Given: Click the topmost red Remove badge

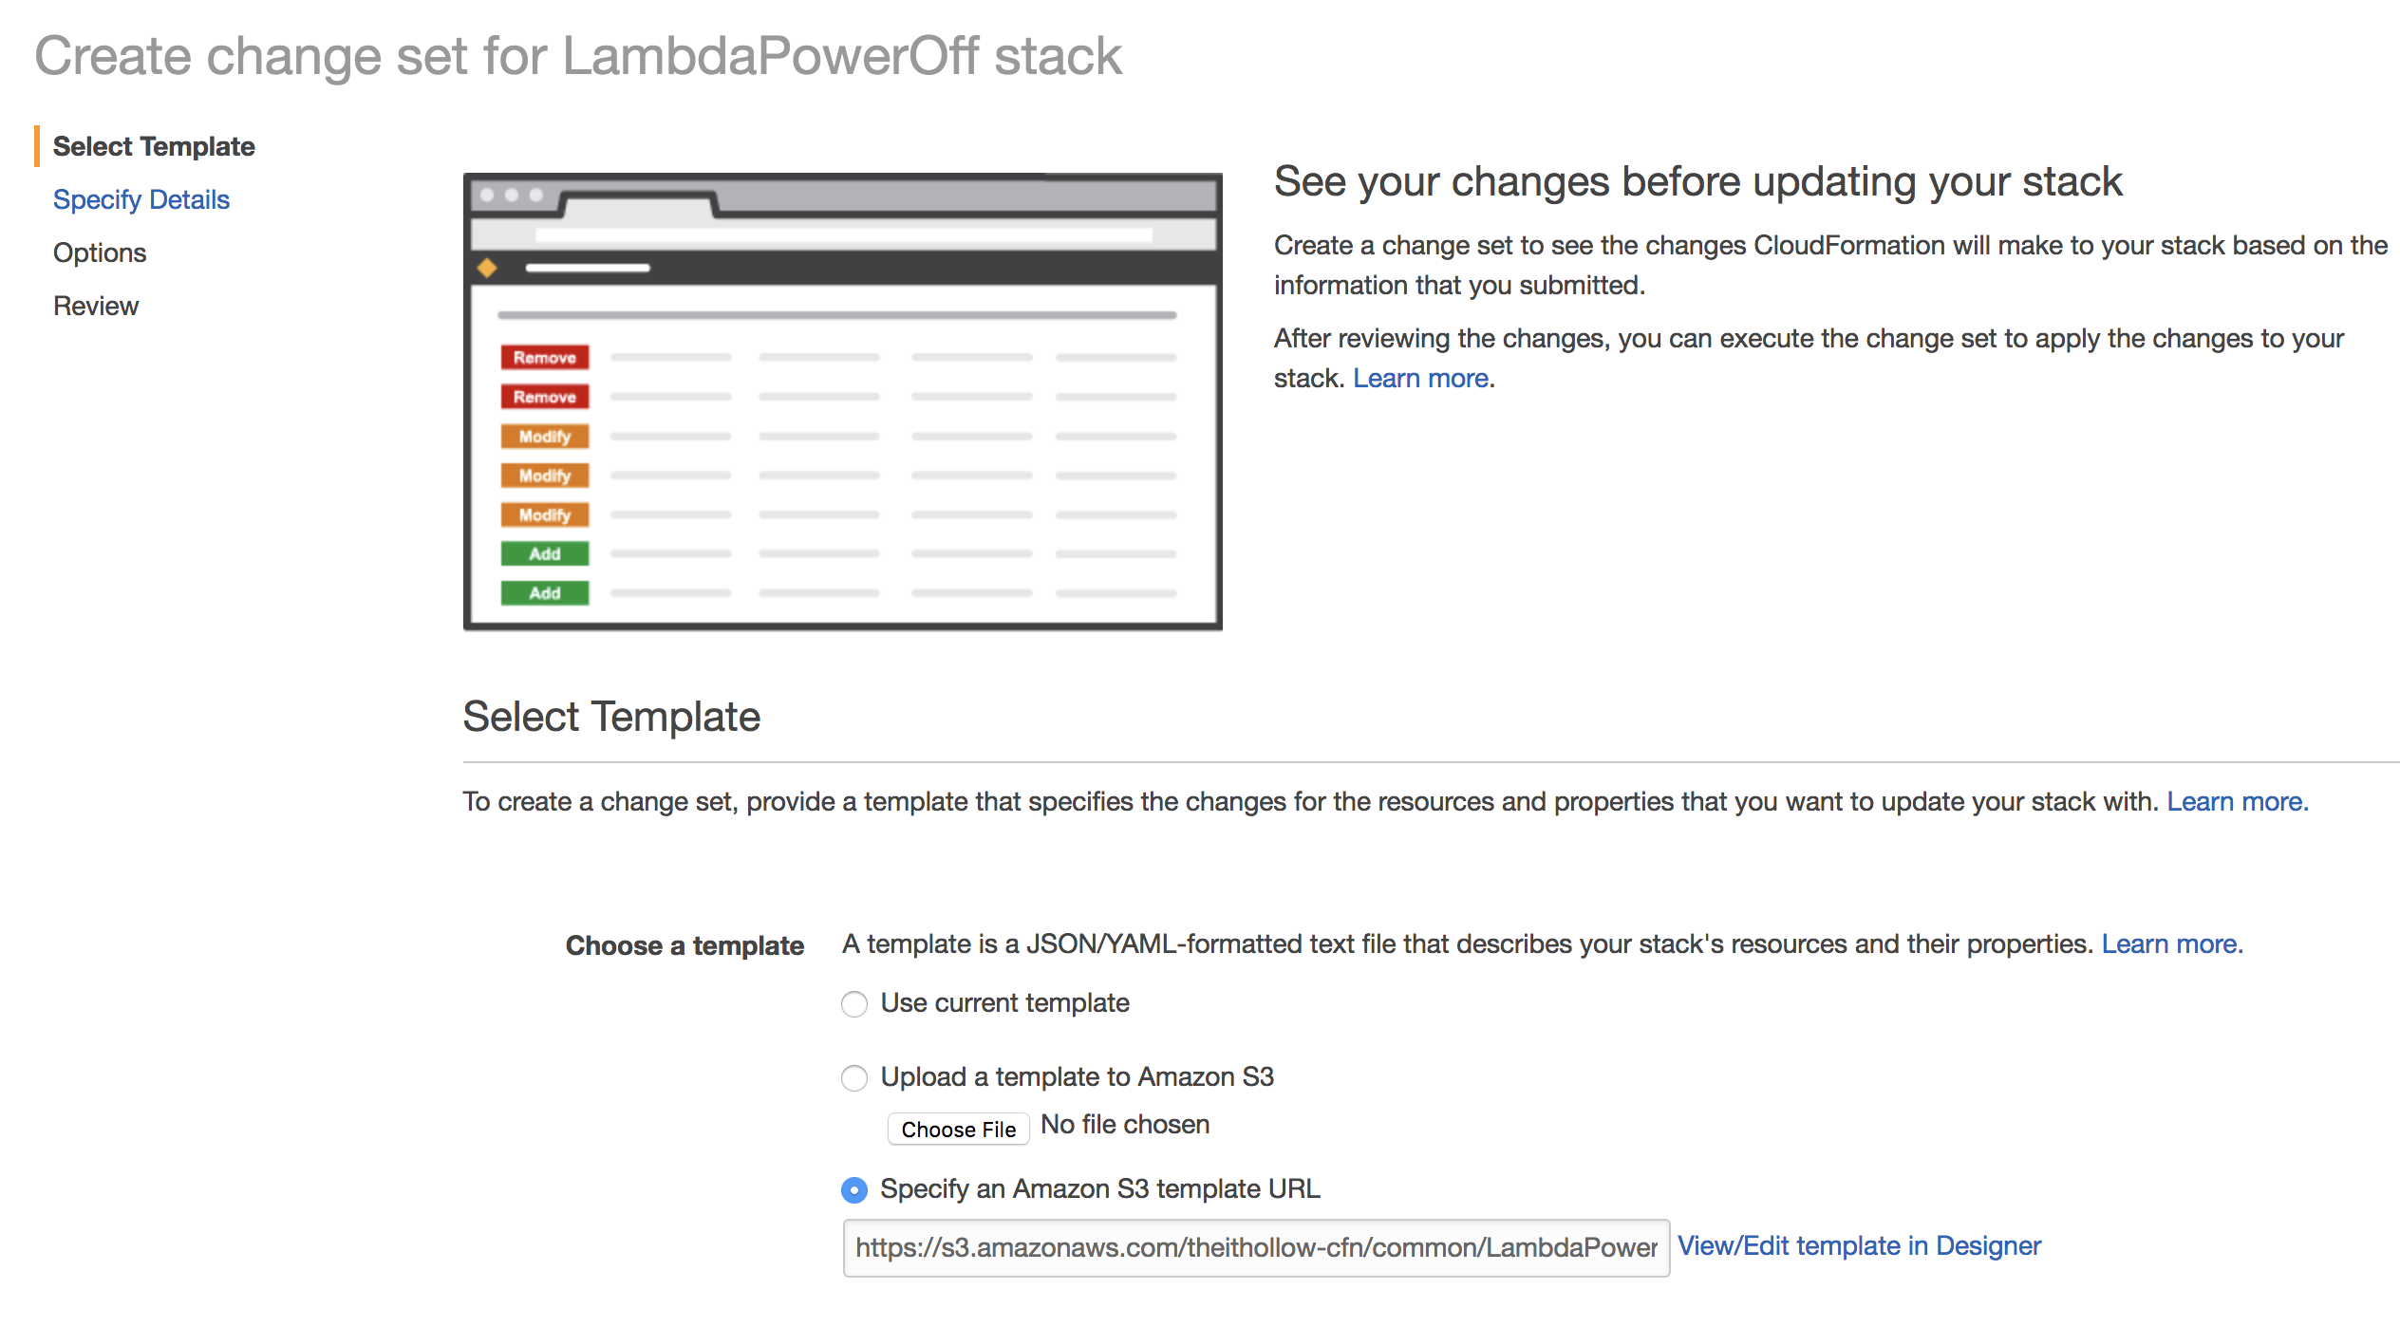Looking at the screenshot, I should (x=545, y=357).
